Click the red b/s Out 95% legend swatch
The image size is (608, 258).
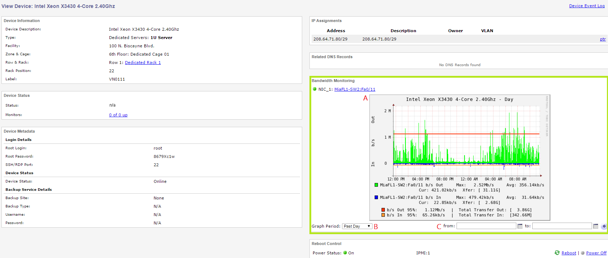coord(383,210)
